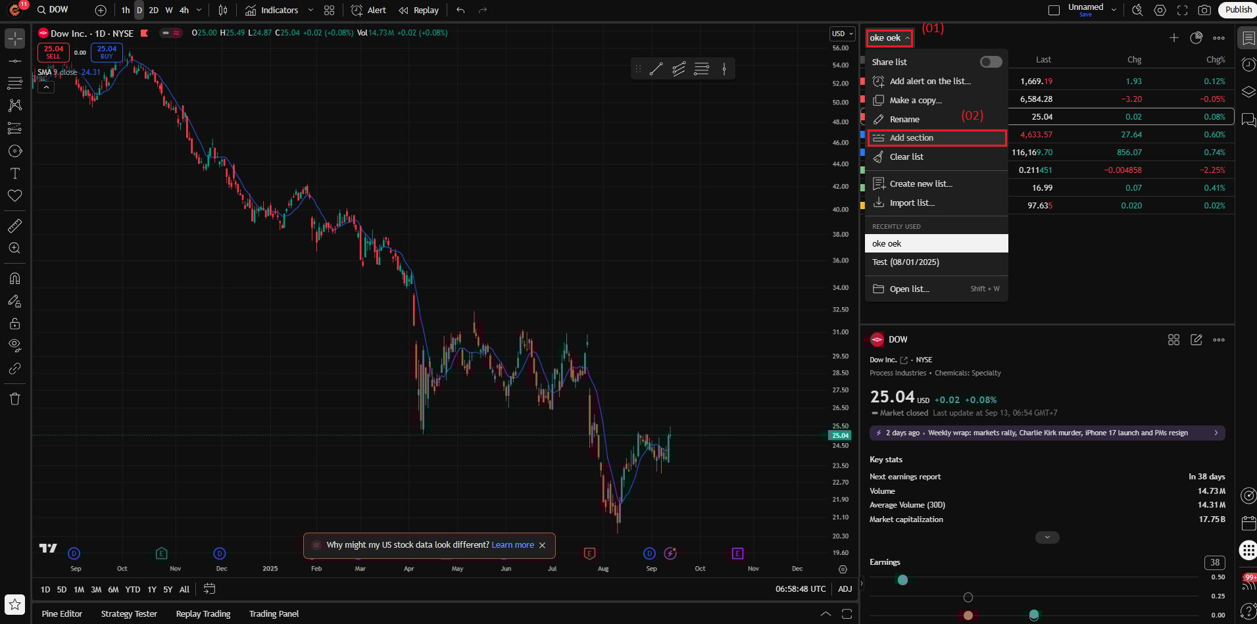
Task: Click the Alert button
Action: 368,10
